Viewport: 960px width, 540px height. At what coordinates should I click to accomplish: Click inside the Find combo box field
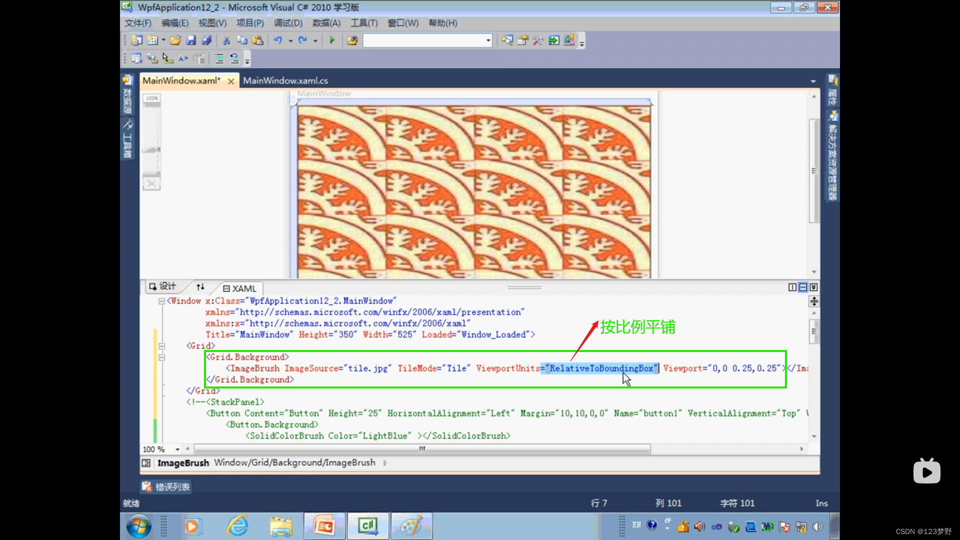tap(424, 40)
